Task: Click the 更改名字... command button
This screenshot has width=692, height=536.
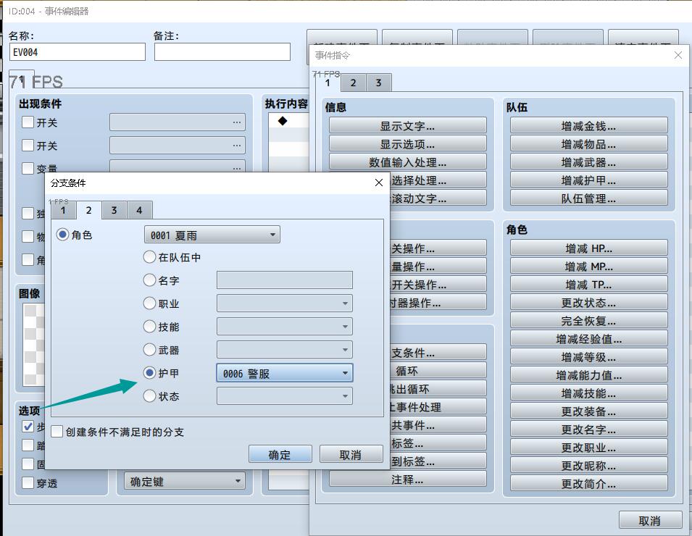Action: pos(588,429)
